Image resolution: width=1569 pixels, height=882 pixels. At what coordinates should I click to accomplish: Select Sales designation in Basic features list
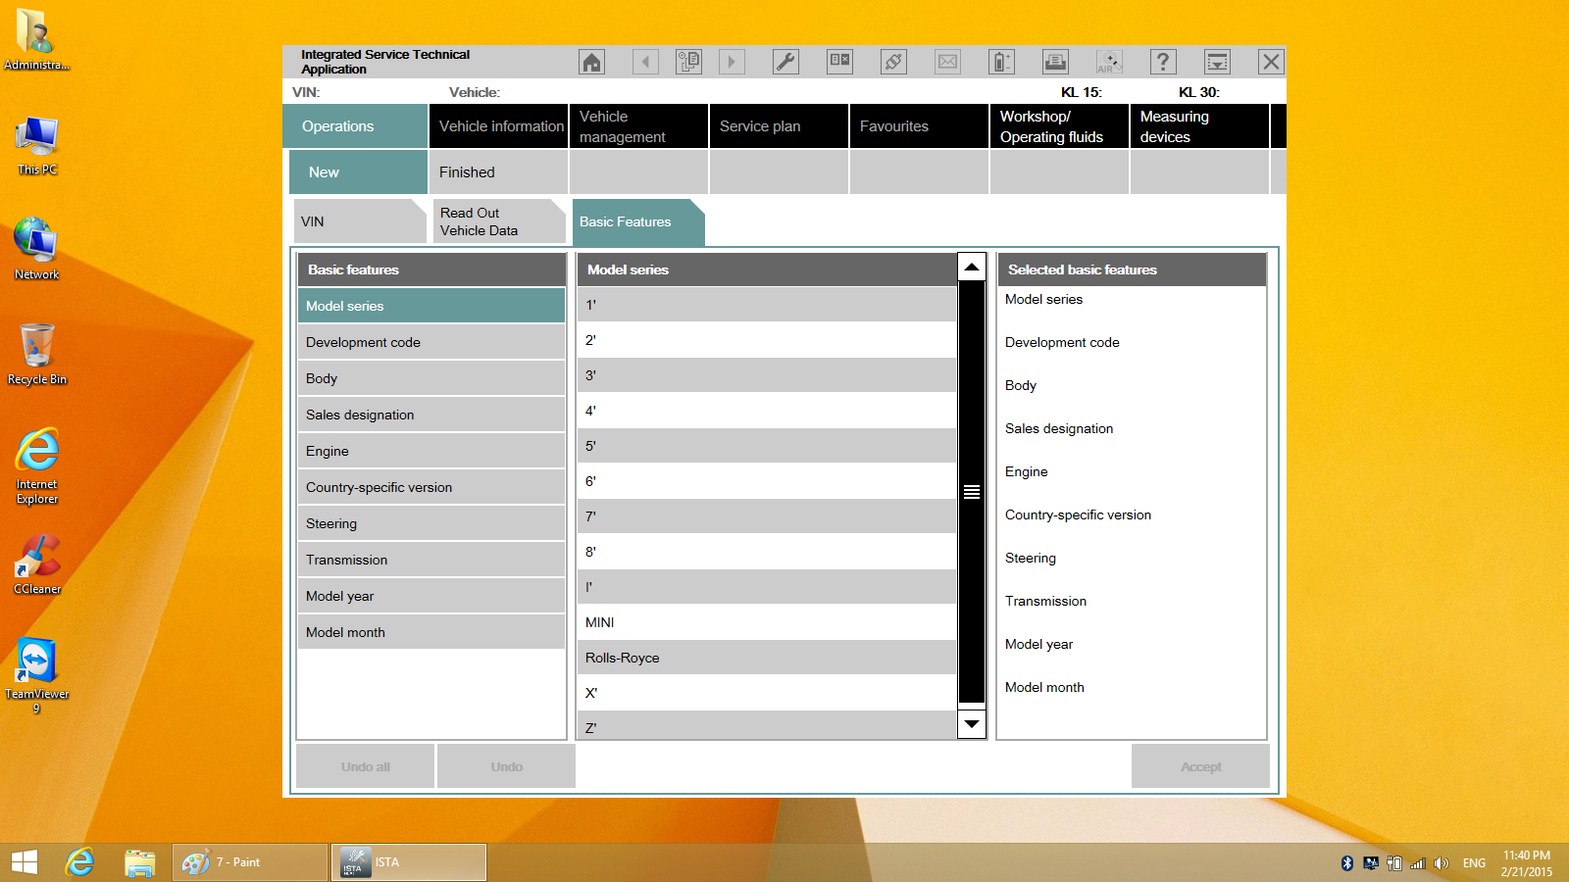[431, 415]
